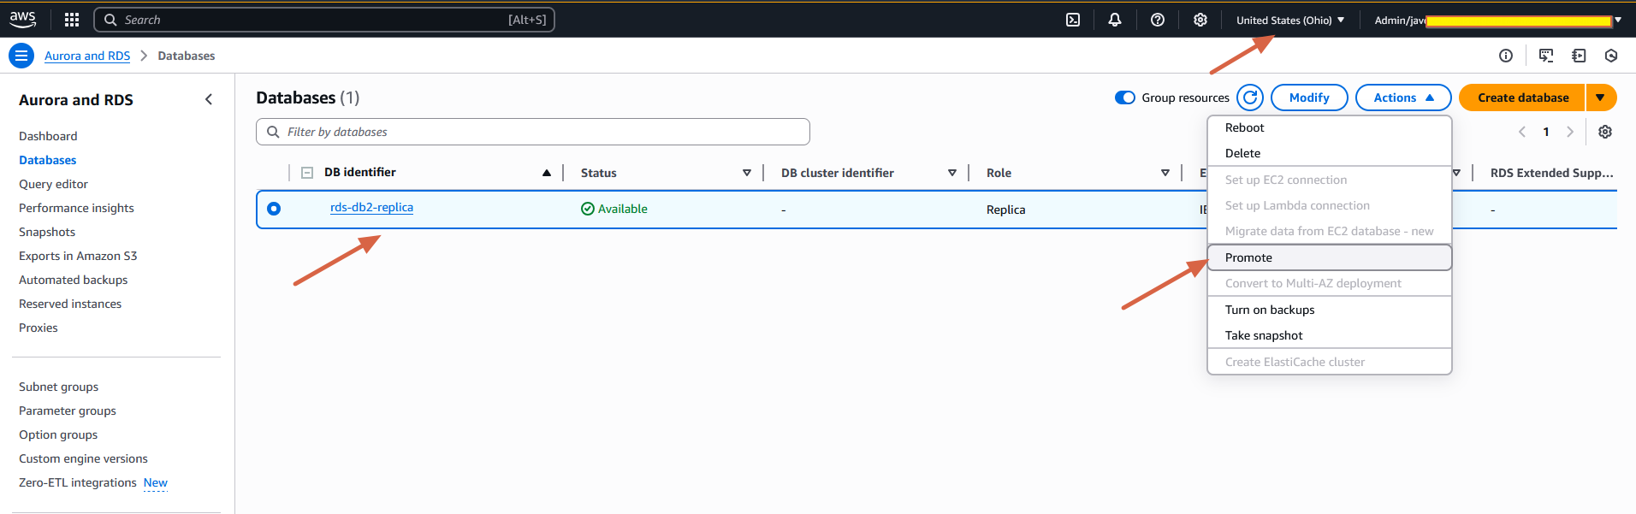Open Automated backups in sidebar

(x=74, y=280)
